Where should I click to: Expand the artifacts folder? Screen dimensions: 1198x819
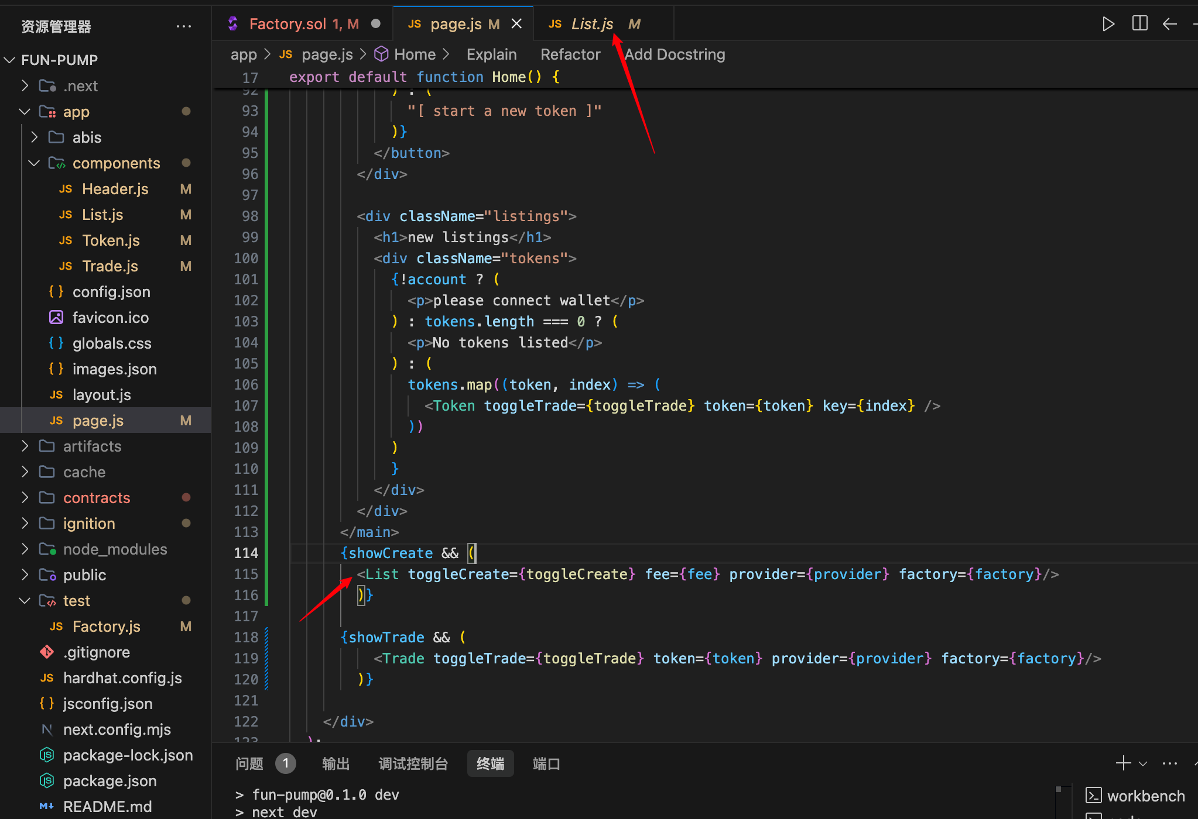pyautogui.click(x=25, y=446)
